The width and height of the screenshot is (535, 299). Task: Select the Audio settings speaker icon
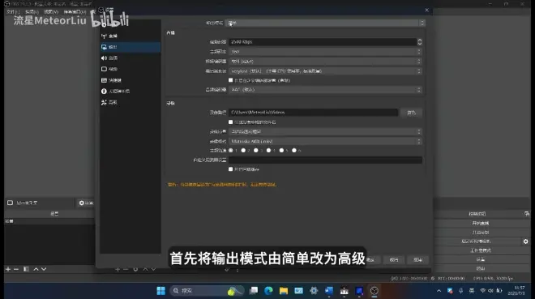(104, 58)
